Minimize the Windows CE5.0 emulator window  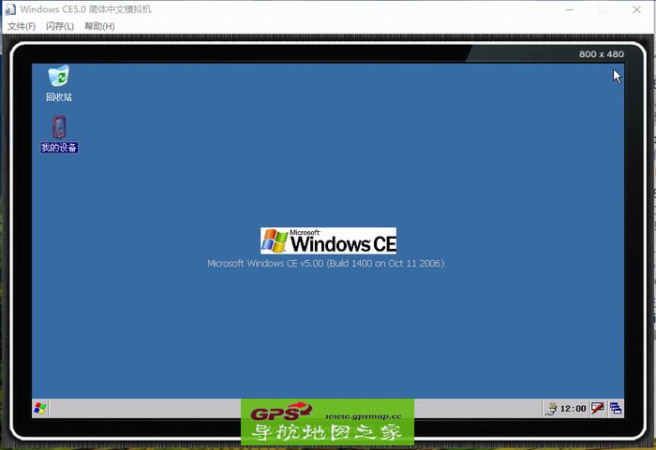point(570,9)
